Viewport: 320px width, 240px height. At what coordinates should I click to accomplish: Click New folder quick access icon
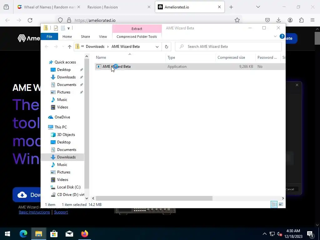point(63,28)
